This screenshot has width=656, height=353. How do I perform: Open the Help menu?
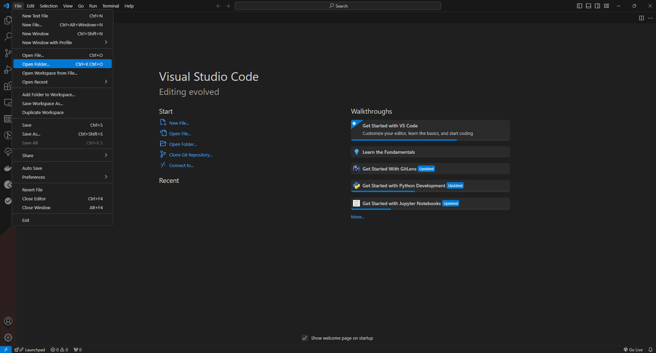tap(129, 6)
